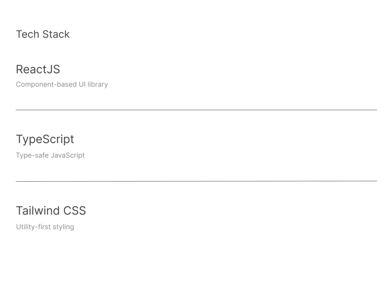Click the divider line below TypeScript section

click(196, 181)
